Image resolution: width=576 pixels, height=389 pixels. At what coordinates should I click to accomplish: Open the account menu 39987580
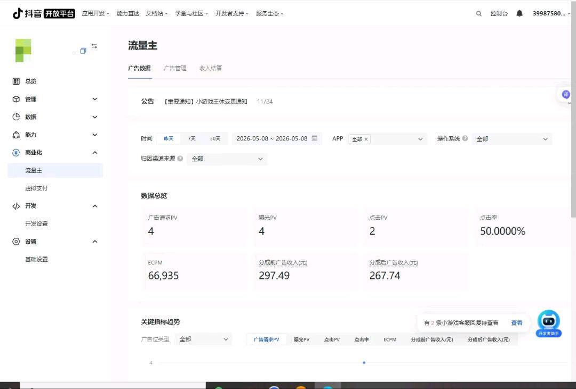[551, 13]
